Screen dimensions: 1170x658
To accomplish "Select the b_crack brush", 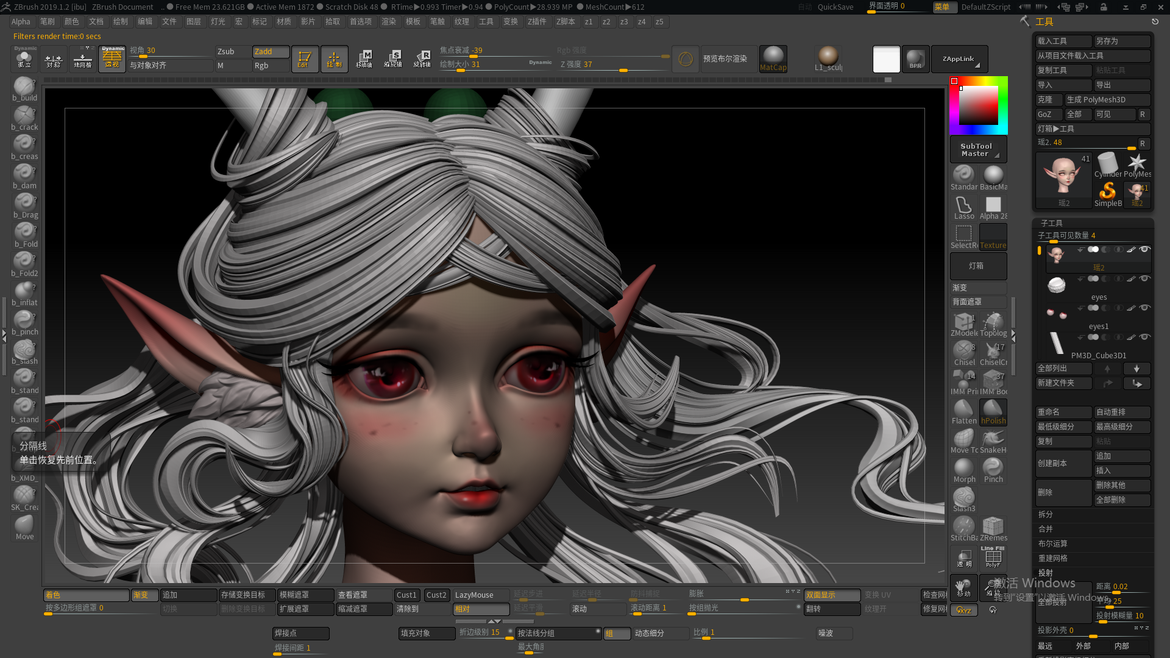I will pyautogui.click(x=24, y=118).
